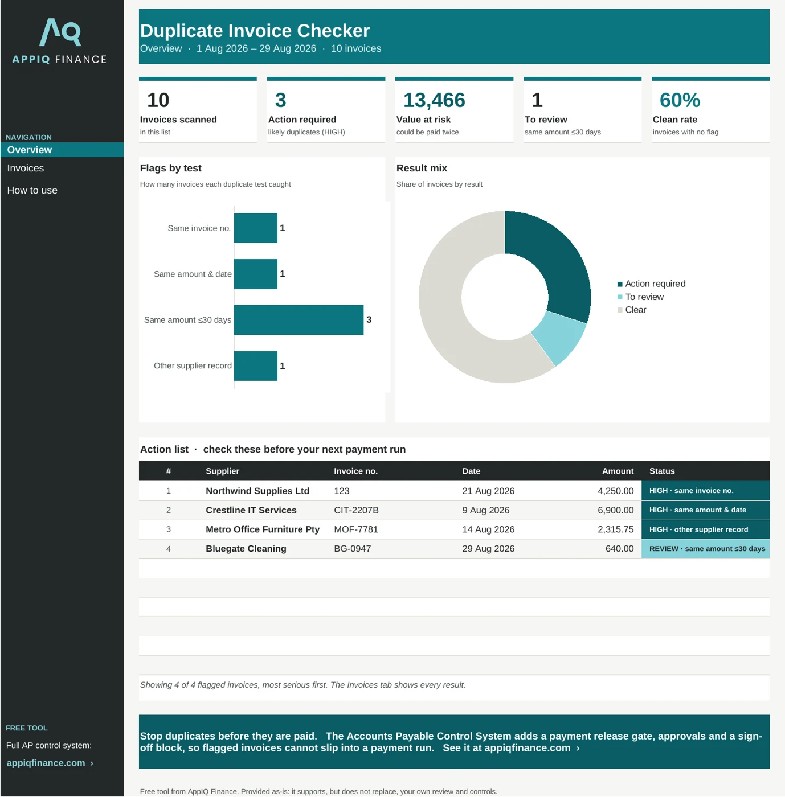Click the date 29 Aug 2026
The image size is (785, 797).
point(488,549)
